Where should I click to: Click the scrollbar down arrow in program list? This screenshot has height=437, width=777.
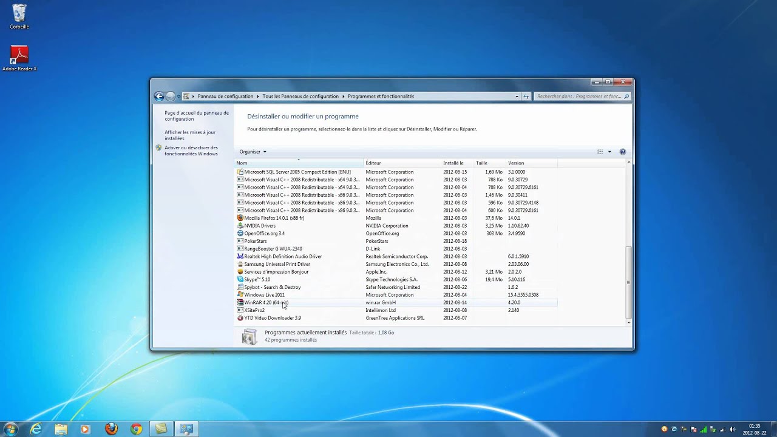point(628,323)
